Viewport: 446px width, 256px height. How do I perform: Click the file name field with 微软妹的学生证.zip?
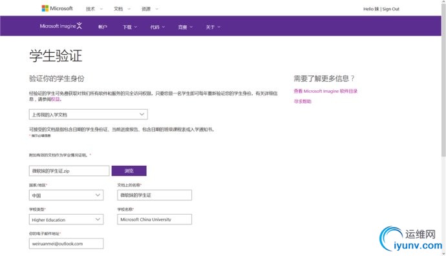tap(69, 171)
